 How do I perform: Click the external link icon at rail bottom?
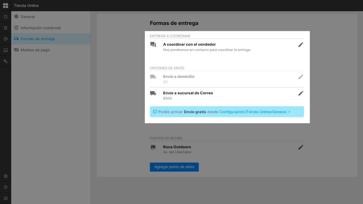pyautogui.click(x=6, y=198)
